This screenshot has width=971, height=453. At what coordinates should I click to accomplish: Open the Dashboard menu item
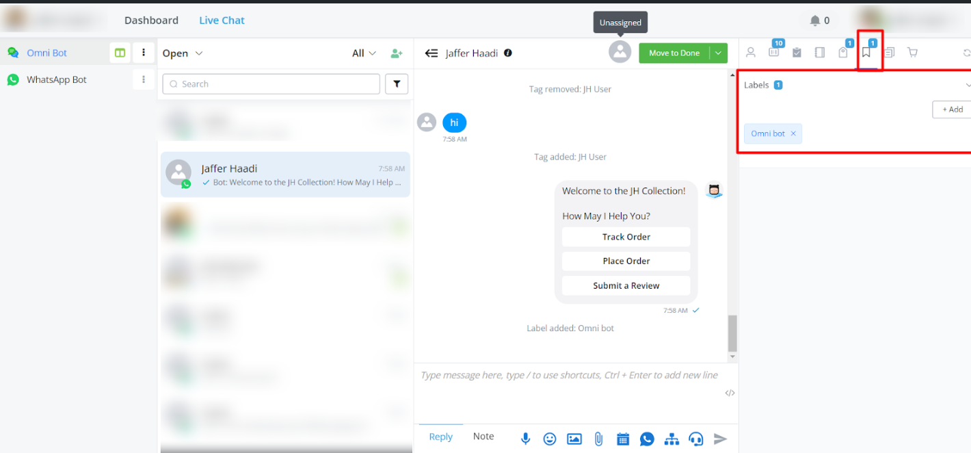(x=151, y=21)
